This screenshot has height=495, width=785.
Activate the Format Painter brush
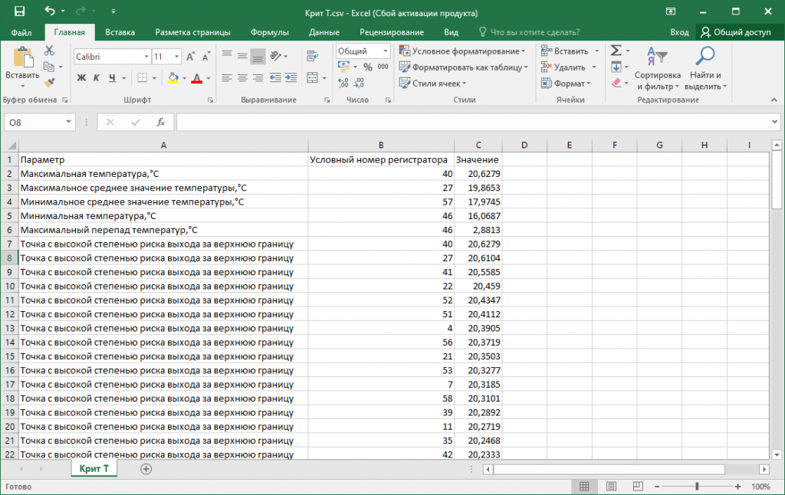[x=49, y=83]
